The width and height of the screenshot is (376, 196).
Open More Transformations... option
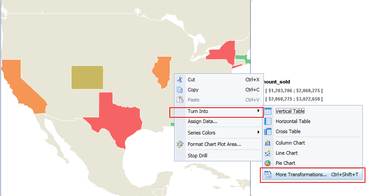(x=313, y=174)
